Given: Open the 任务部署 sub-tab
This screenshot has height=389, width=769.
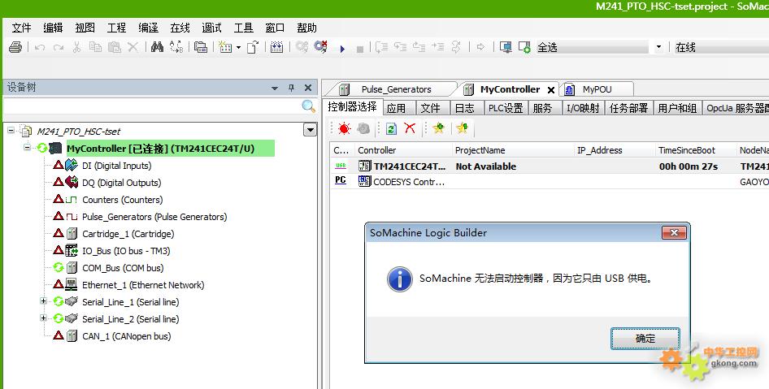Looking at the screenshot, I should [x=628, y=108].
